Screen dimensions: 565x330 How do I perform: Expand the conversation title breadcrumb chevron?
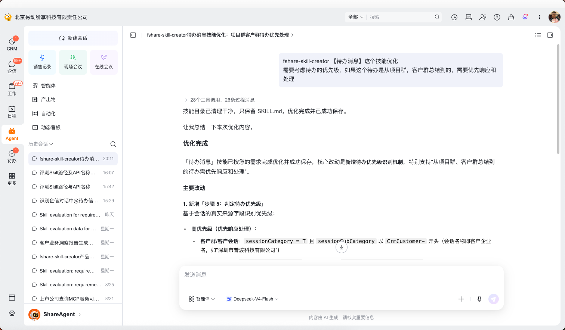click(292, 35)
